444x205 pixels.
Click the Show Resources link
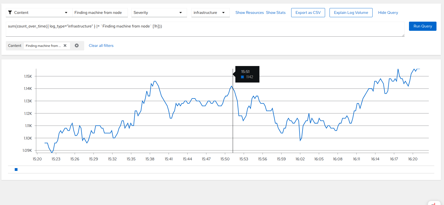(250, 12)
